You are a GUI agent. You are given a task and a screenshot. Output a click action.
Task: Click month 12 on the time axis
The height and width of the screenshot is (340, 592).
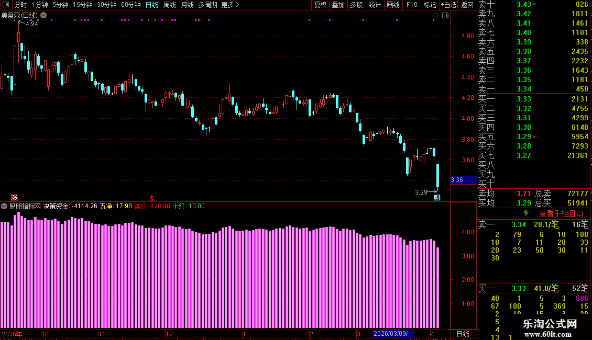click(169, 334)
